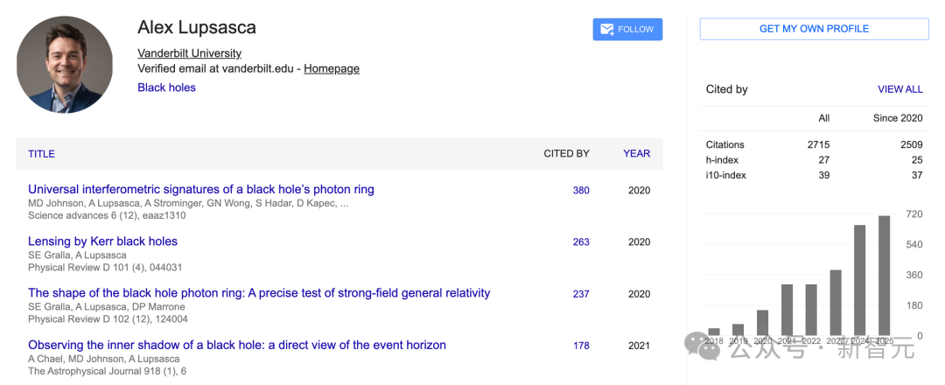This screenshot has width=945, height=385.
Task: View the 178 citations of inner shadow paper
Action: pyautogui.click(x=581, y=346)
